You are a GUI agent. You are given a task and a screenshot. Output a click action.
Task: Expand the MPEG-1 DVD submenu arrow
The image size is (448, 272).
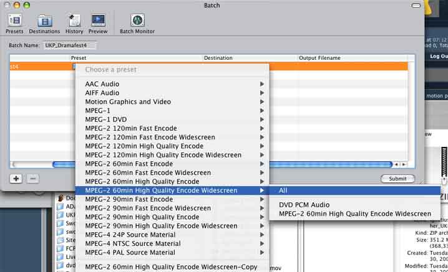click(x=261, y=120)
